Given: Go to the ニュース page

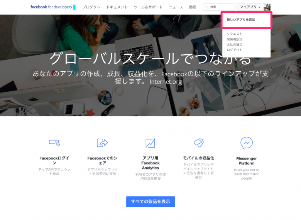Looking at the screenshot, I should tap(176, 7).
